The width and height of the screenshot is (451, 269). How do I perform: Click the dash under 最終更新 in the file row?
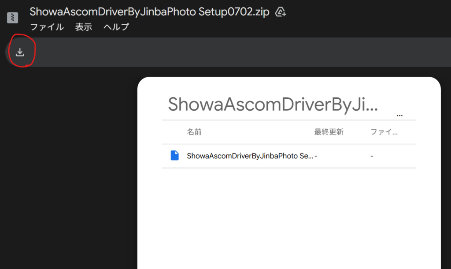pos(316,156)
